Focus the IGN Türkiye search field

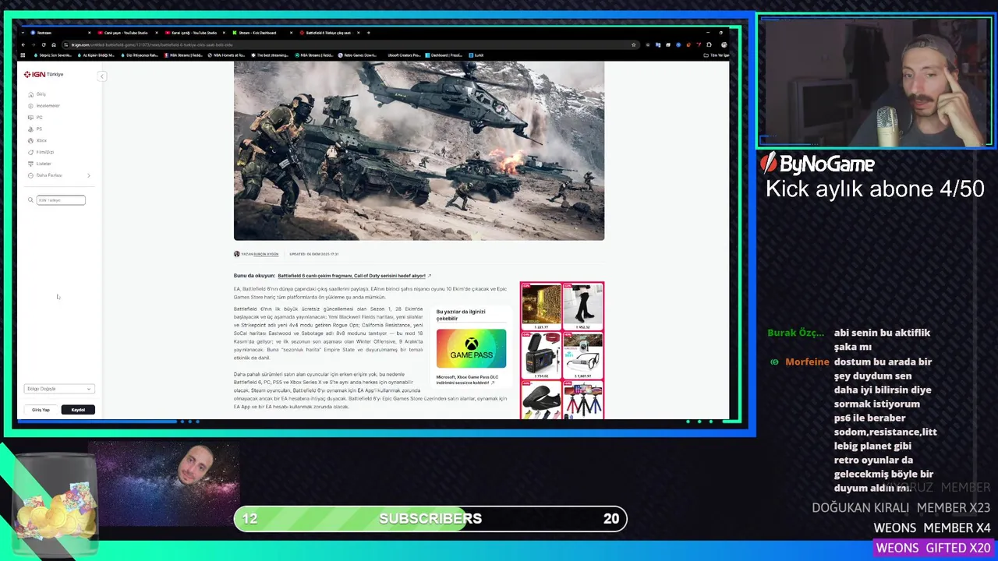61,200
